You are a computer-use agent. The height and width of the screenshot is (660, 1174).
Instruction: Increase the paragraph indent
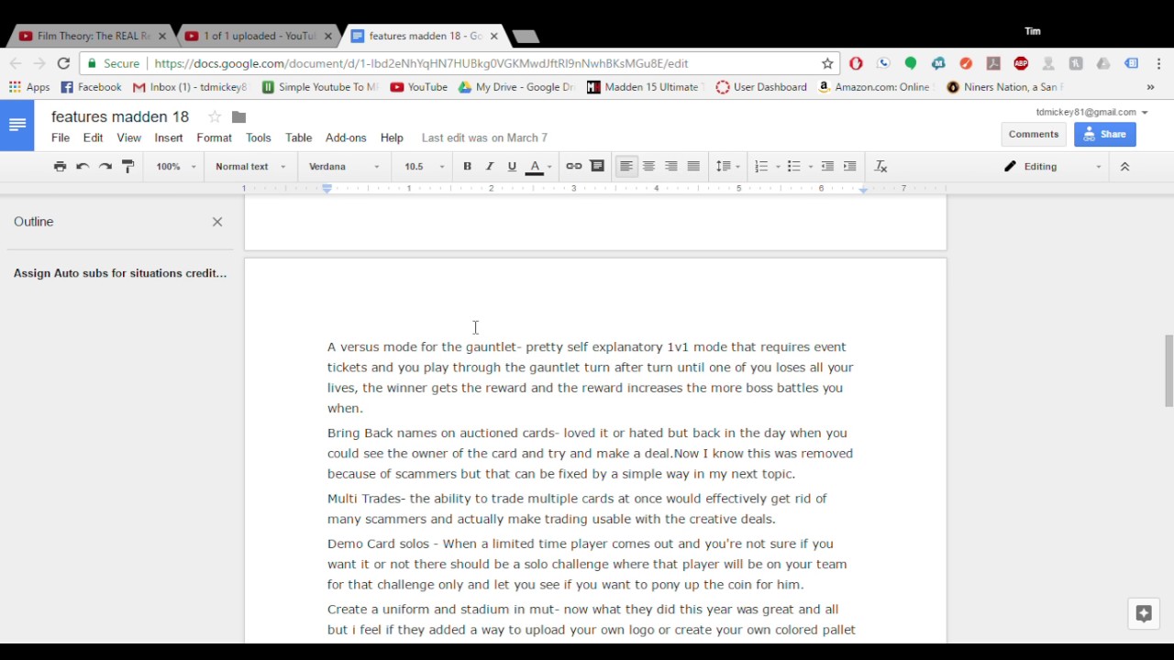(850, 166)
